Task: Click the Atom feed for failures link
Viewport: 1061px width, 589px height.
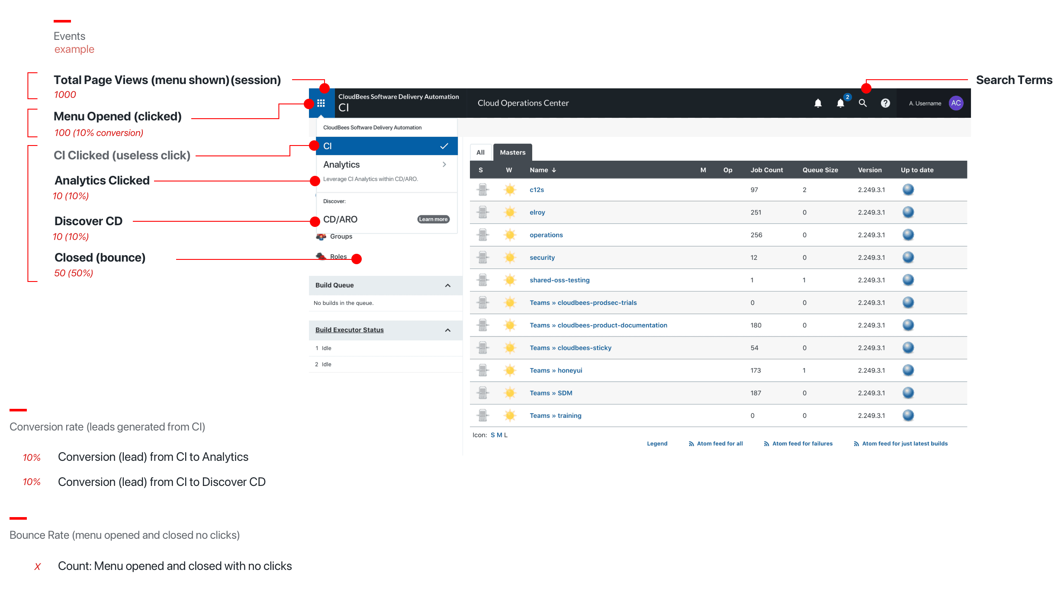Action: click(x=798, y=443)
